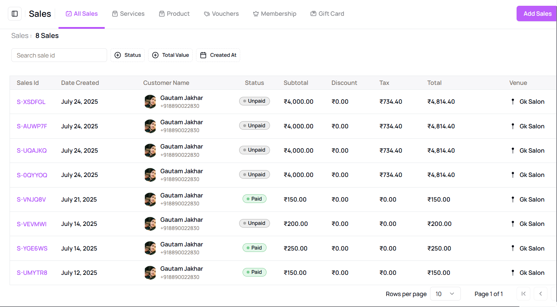Screen dimensions: 557x307
Task: Go to the Membership tab
Action: [275, 14]
